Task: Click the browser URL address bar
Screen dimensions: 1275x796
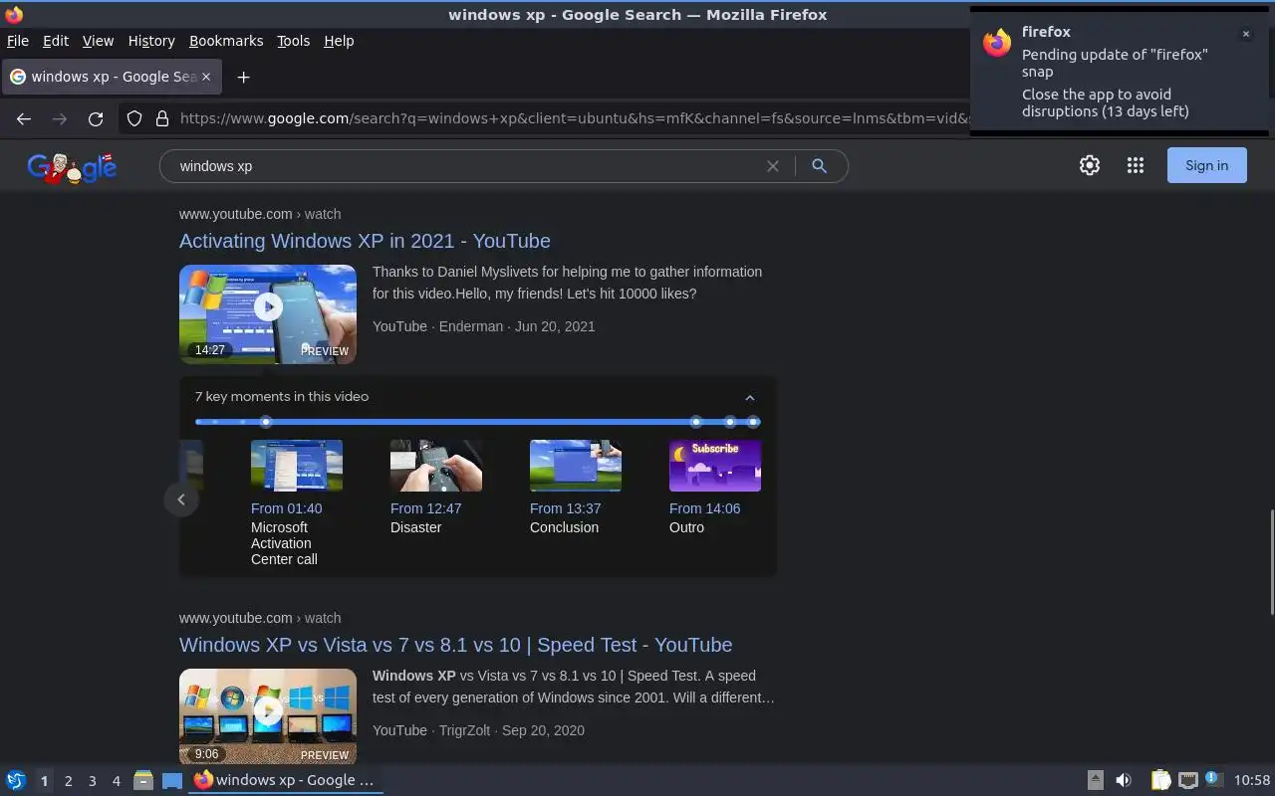Action: 573,118
